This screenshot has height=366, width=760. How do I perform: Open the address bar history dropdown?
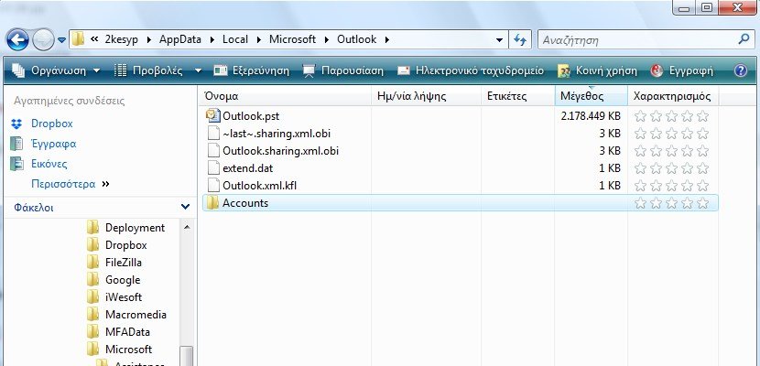click(x=500, y=39)
